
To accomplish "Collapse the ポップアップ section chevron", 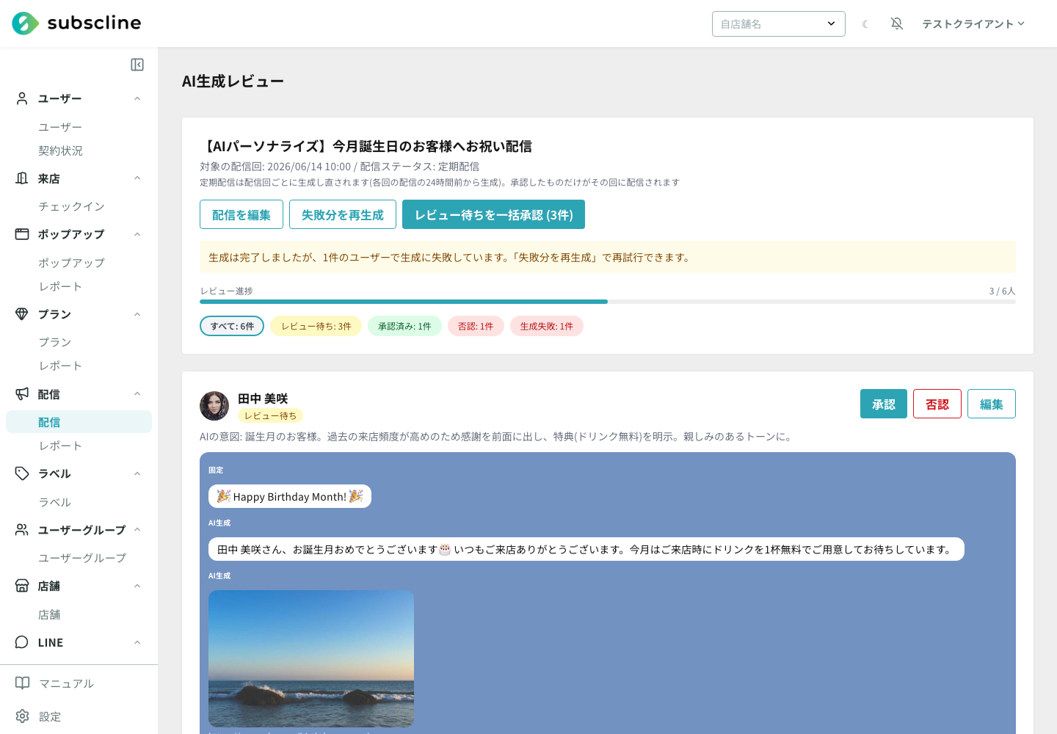I will (137, 234).
